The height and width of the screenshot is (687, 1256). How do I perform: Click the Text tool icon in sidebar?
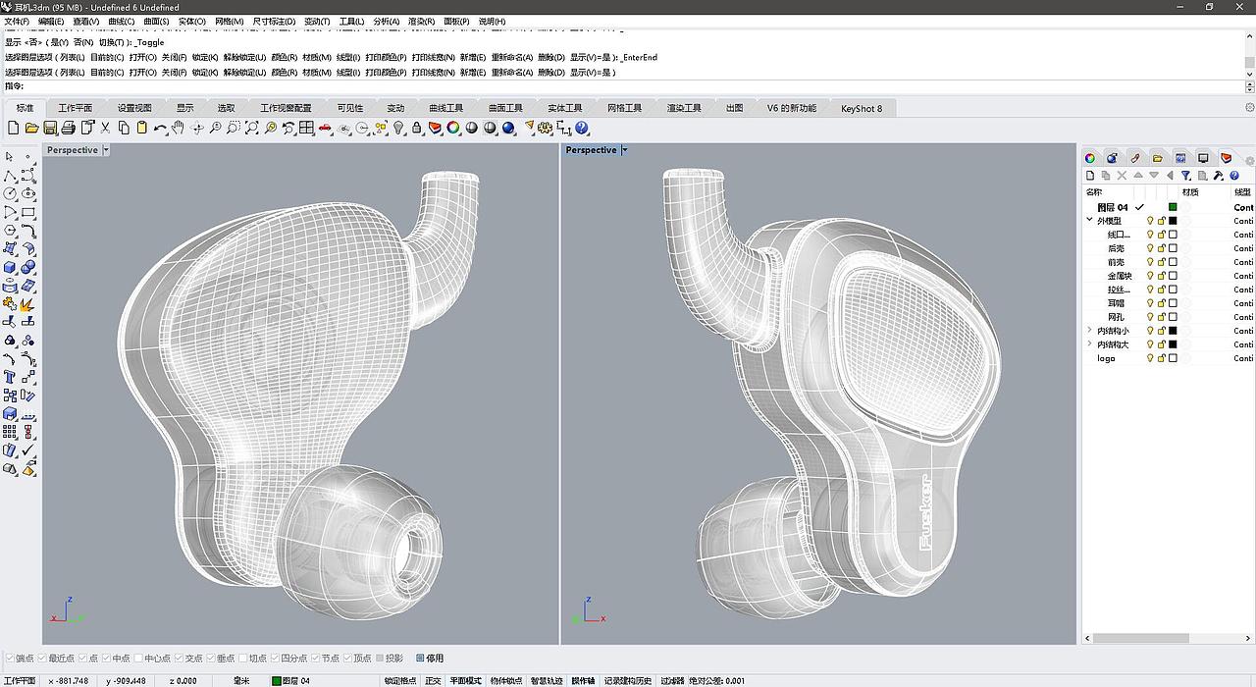click(x=10, y=376)
